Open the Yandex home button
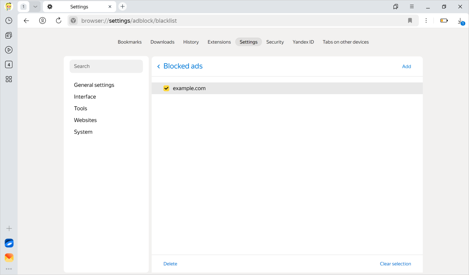This screenshot has width=469, height=275. [x=43, y=21]
